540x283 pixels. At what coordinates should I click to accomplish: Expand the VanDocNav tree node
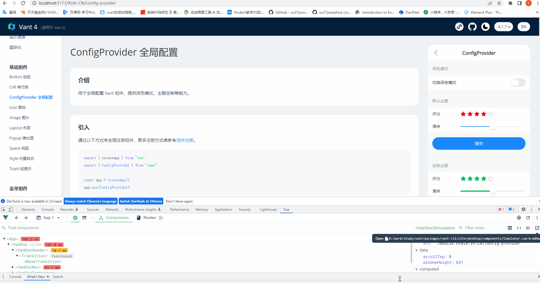pos(13,267)
